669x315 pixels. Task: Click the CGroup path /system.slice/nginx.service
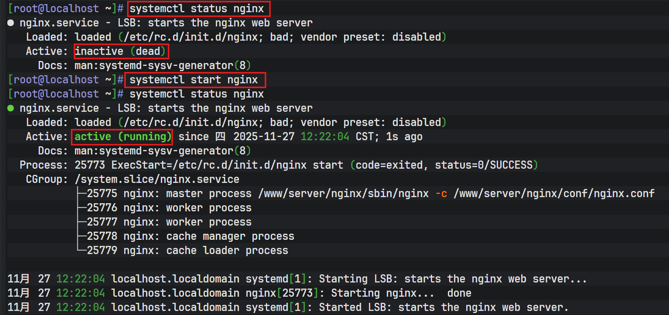[157, 179]
